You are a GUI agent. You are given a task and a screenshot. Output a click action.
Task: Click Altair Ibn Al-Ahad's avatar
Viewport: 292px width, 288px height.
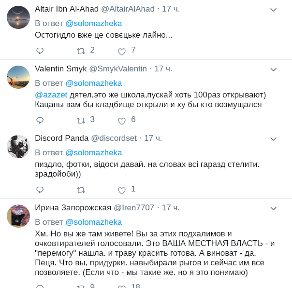point(18,17)
